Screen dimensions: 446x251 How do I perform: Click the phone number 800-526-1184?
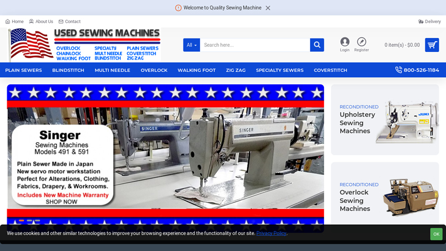[x=417, y=70]
